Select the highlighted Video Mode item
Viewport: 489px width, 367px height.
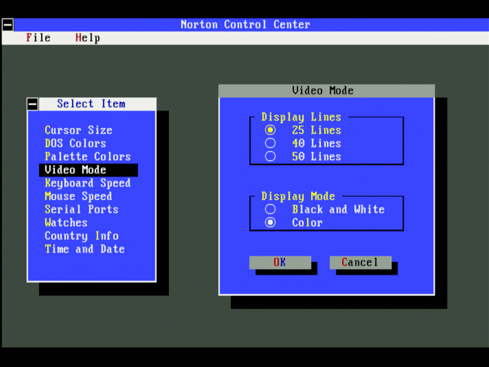pos(88,170)
